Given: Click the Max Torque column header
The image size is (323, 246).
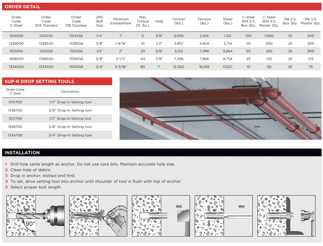Looking at the screenshot, I should (x=143, y=21).
